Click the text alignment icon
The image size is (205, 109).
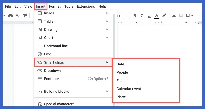pos(200,16)
